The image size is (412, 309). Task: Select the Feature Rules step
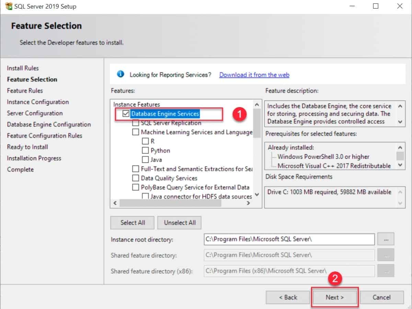pos(25,91)
